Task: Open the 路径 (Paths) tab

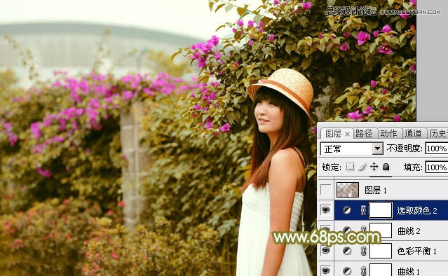Action: pyautogui.click(x=364, y=134)
